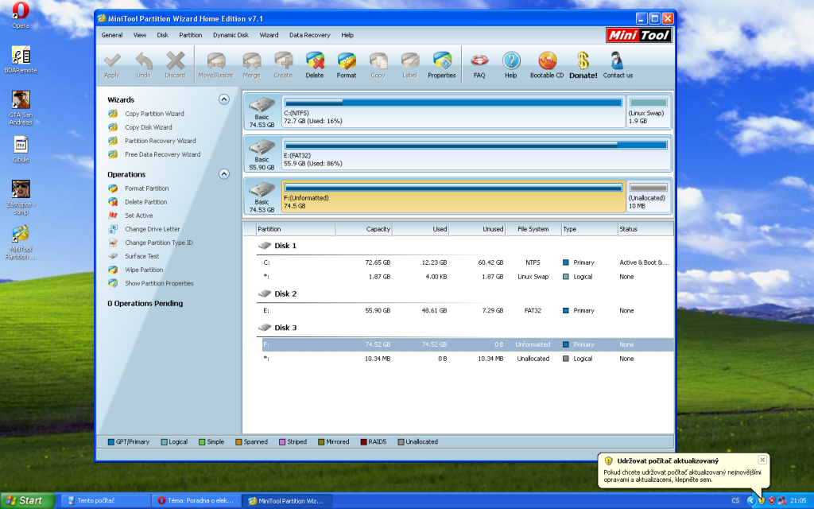The image size is (814, 509).
Task: Choose Wipe Partition operation
Action: [144, 270]
